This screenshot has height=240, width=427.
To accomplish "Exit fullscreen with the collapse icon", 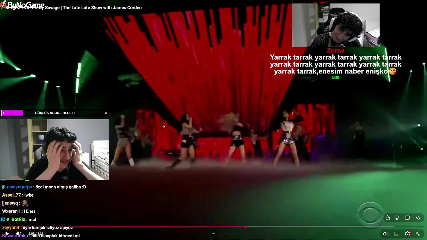I will [418, 234].
